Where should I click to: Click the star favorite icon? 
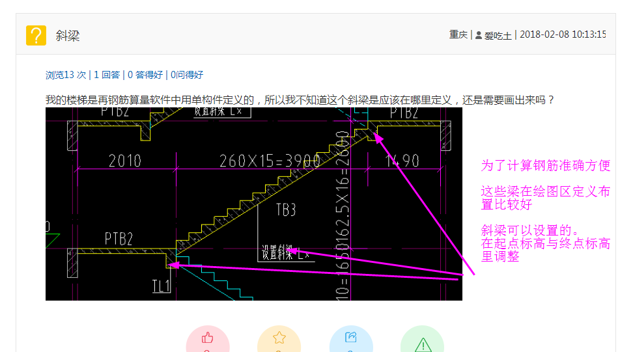point(279,338)
